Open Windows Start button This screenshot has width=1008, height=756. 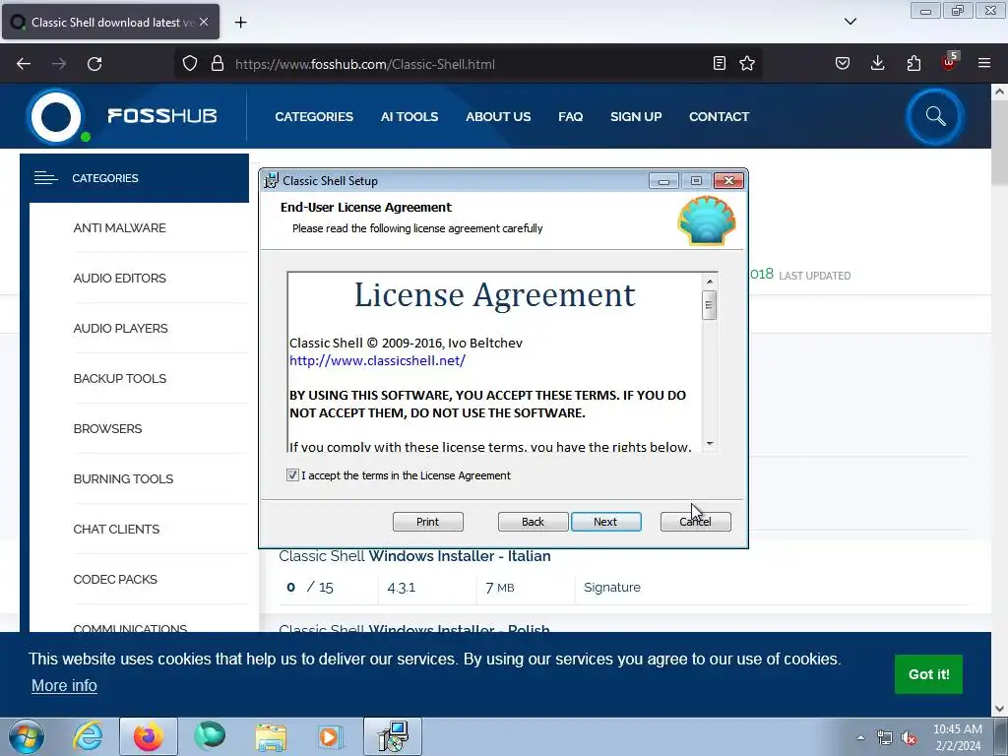tap(26, 736)
